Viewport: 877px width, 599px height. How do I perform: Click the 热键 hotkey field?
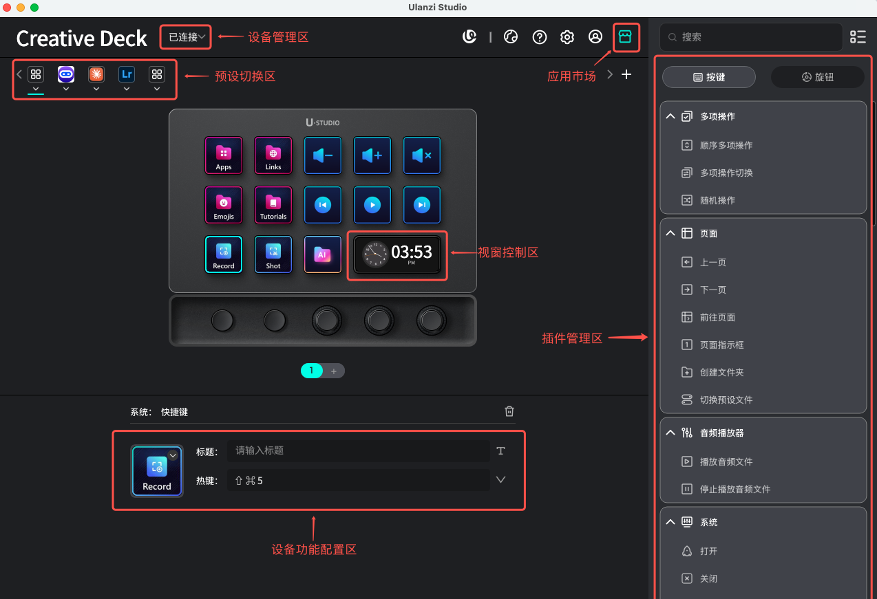click(358, 480)
